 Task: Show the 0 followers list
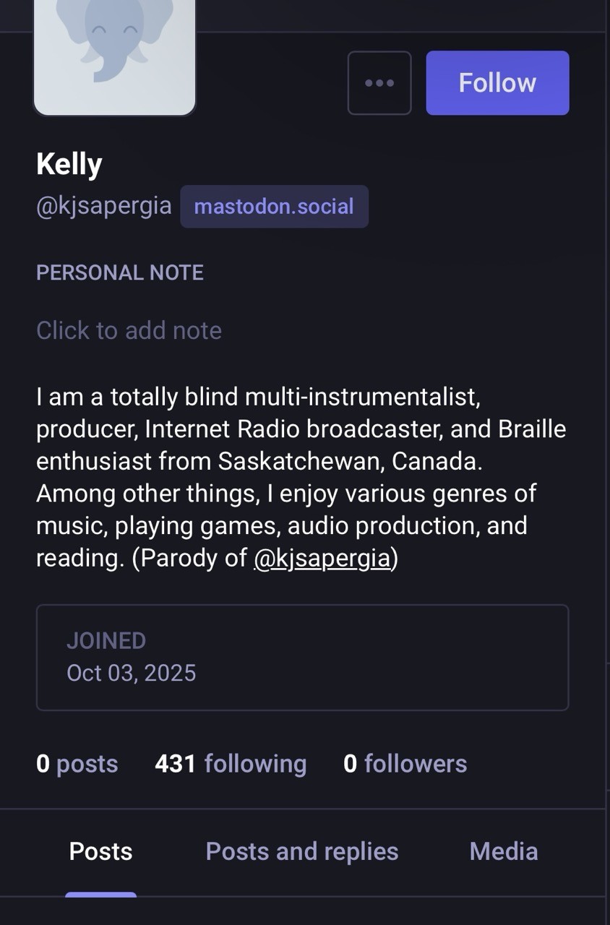[x=405, y=764]
